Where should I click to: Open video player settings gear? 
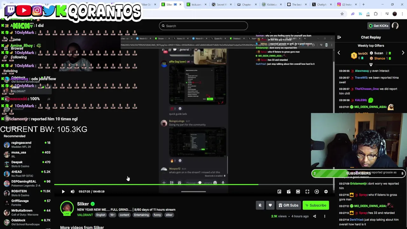(326, 191)
